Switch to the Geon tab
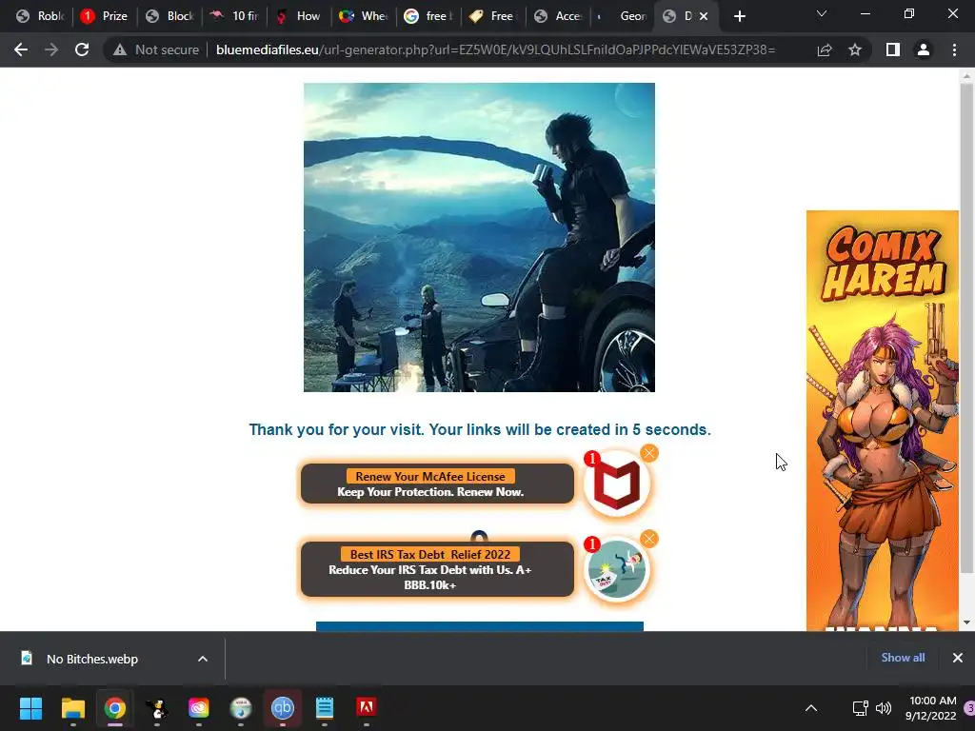The image size is (975, 731). 622,16
